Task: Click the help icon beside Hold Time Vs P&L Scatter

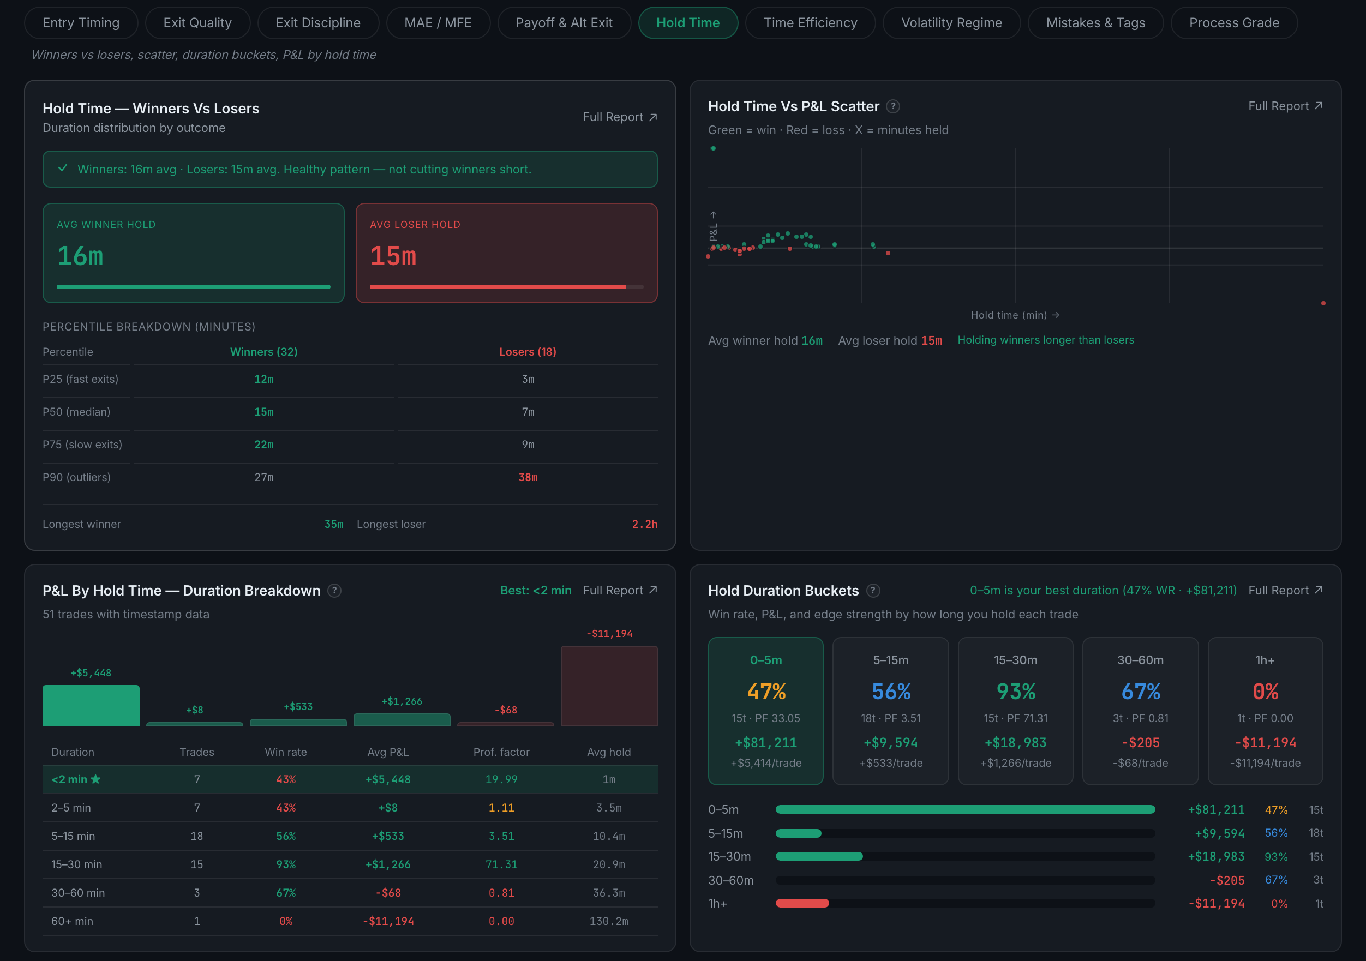Action: point(892,106)
